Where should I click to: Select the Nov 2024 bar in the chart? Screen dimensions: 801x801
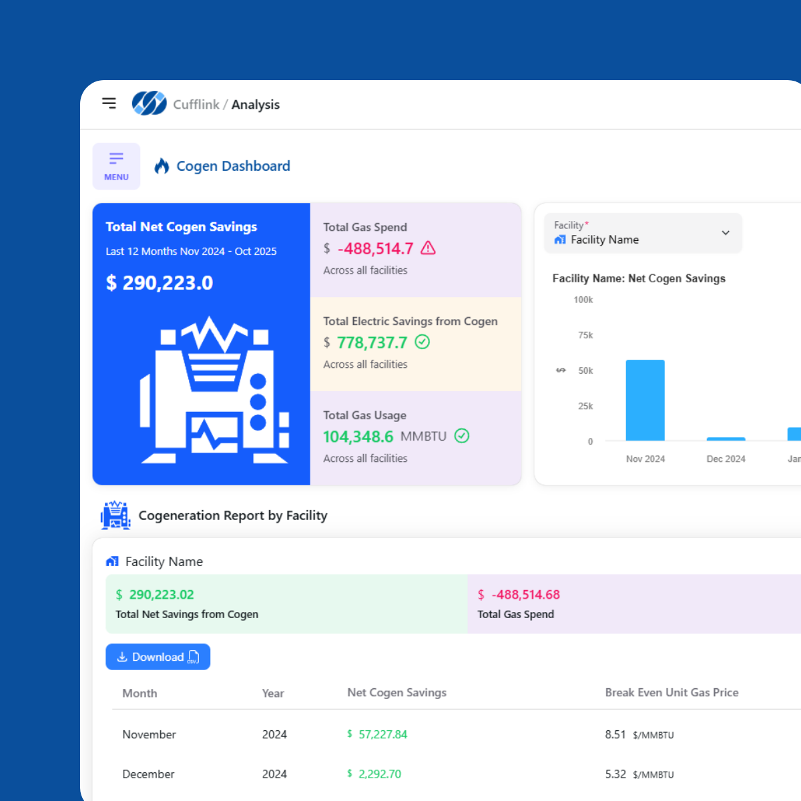tap(644, 399)
